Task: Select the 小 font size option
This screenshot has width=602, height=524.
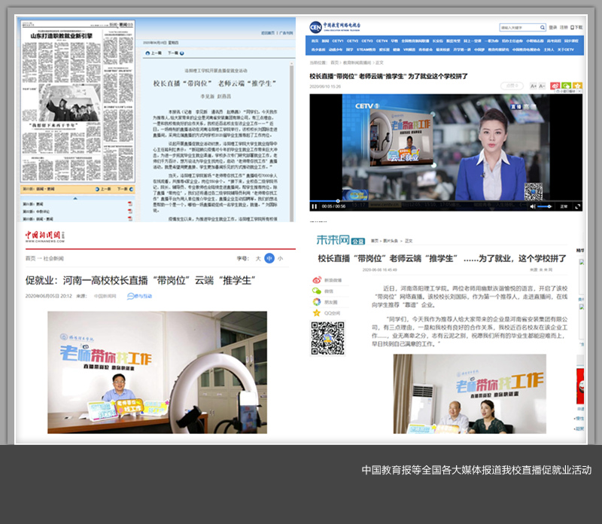Action: 280,258
